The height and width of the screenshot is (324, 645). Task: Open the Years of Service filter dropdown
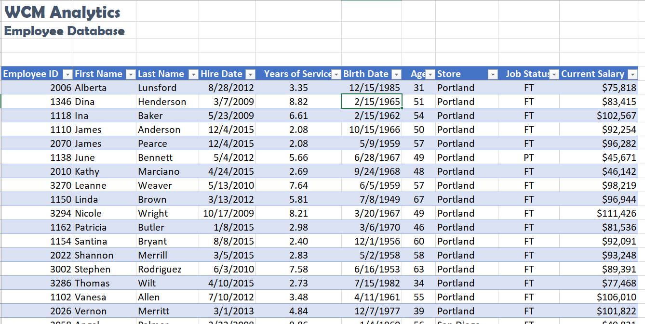[x=336, y=74]
